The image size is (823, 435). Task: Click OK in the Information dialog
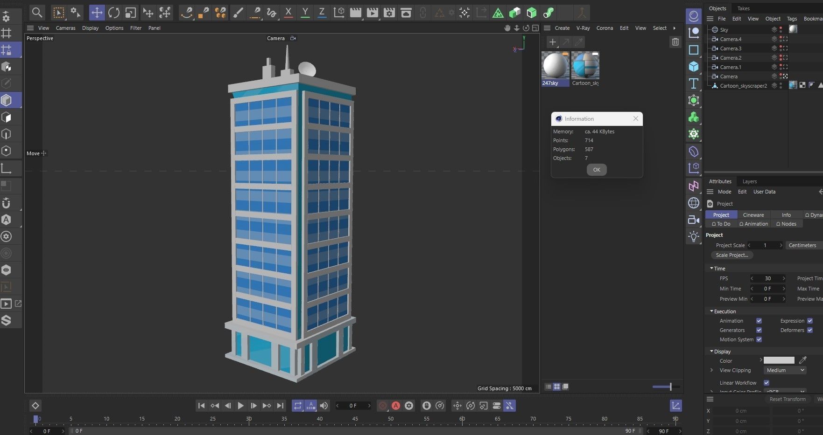pyautogui.click(x=597, y=170)
